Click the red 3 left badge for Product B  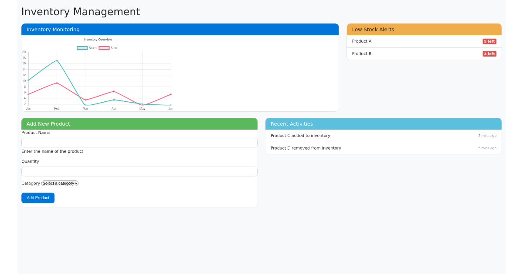(x=489, y=53)
